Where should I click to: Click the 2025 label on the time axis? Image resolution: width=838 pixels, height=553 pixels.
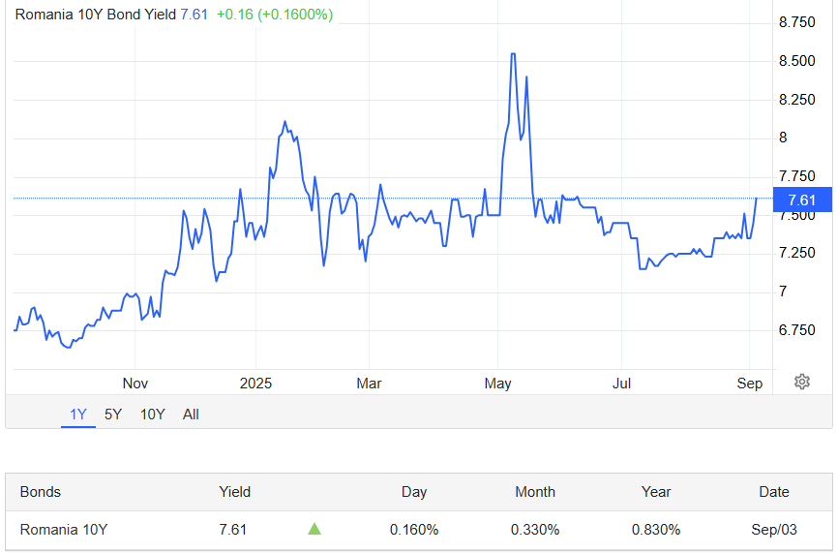pyautogui.click(x=255, y=384)
